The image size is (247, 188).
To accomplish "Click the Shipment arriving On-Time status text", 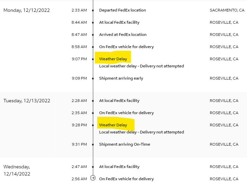I will click(x=125, y=144).
